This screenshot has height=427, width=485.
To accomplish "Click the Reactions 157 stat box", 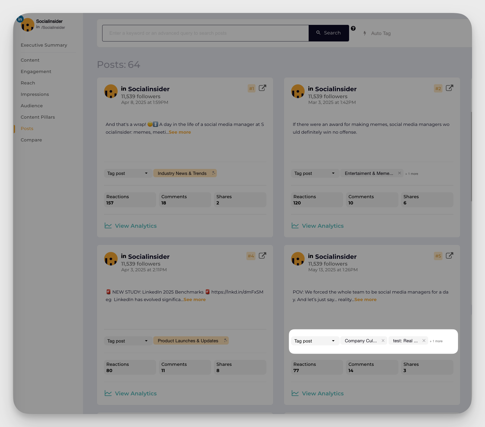I will click(x=130, y=200).
